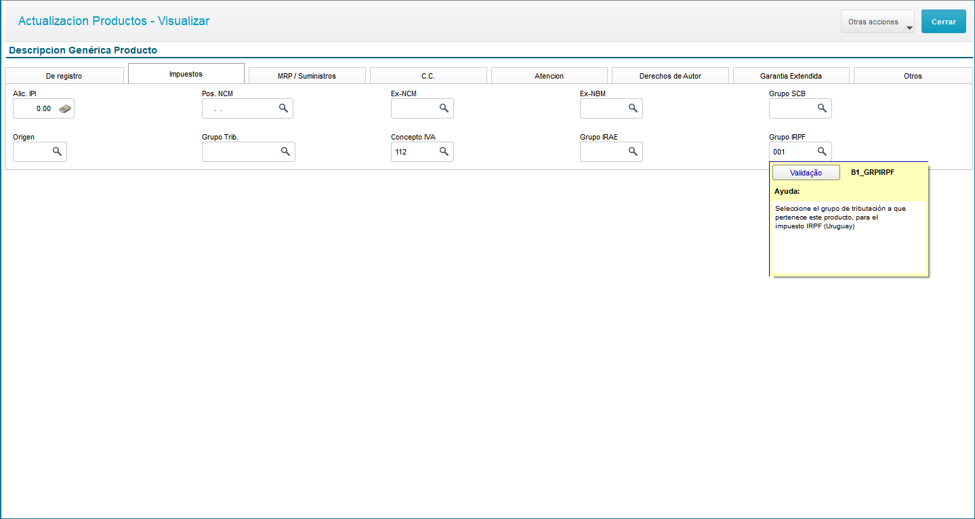Open the Garantia Extendida tab

(x=791, y=76)
